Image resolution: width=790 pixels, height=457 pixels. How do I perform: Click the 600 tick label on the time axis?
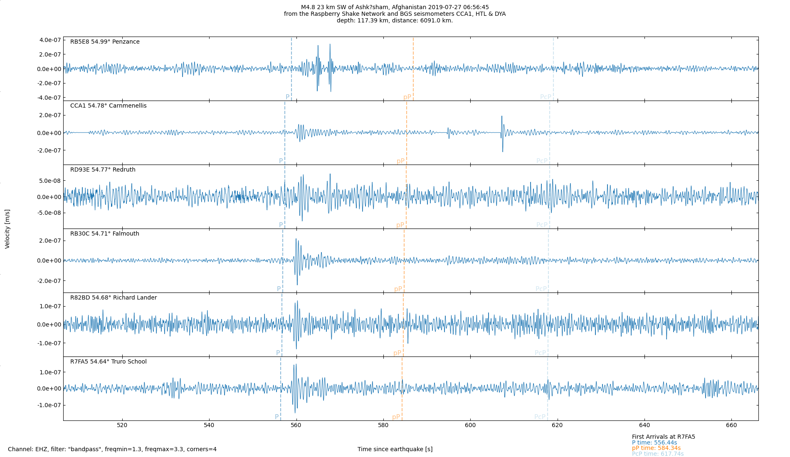(x=470, y=425)
